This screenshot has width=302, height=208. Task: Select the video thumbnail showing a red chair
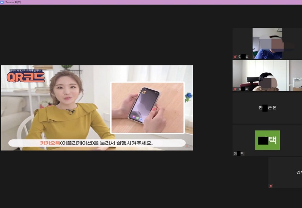267,75
